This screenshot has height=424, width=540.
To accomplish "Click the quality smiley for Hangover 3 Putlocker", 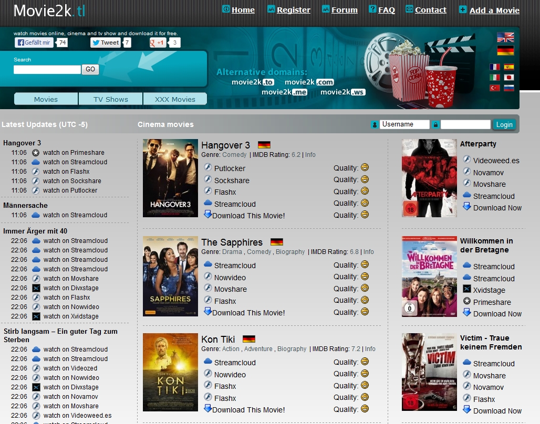I will tap(365, 167).
